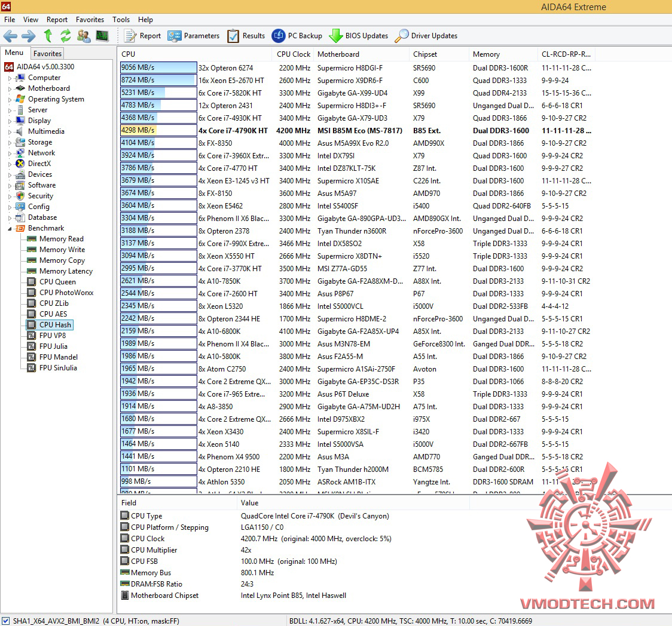Viewport: 672px width, 626px height.
Task: Expand the Server tree node
Action: click(10, 111)
